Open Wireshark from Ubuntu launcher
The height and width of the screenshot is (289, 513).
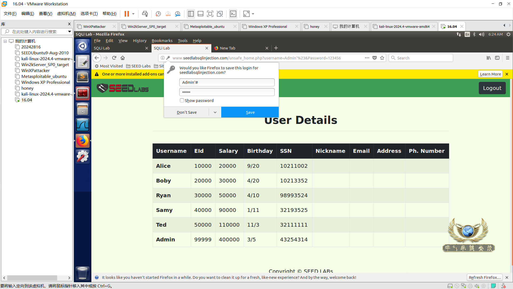coord(83,125)
